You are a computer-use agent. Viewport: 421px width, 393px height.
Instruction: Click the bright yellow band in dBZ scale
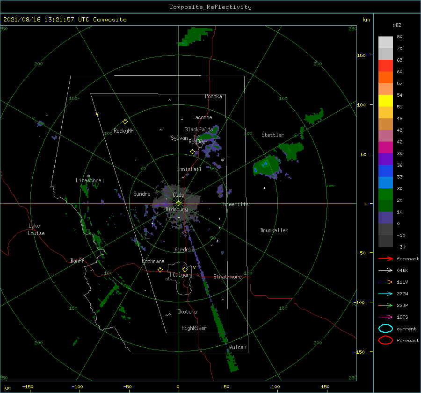click(385, 101)
